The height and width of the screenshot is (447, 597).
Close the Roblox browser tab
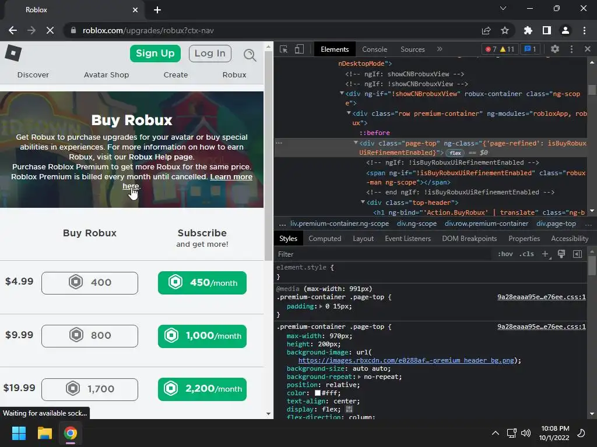135,10
